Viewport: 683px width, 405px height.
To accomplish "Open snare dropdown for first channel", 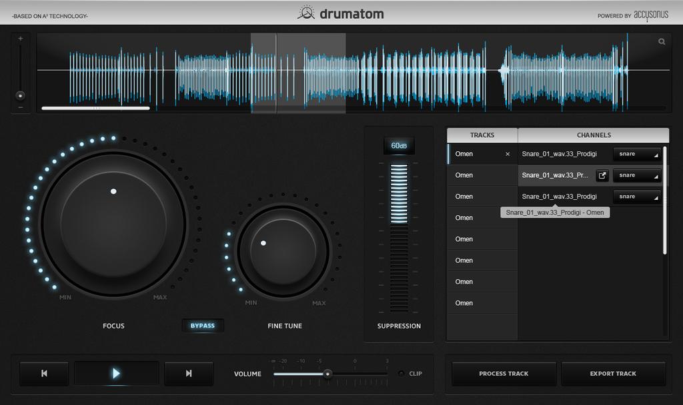I will (x=637, y=154).
